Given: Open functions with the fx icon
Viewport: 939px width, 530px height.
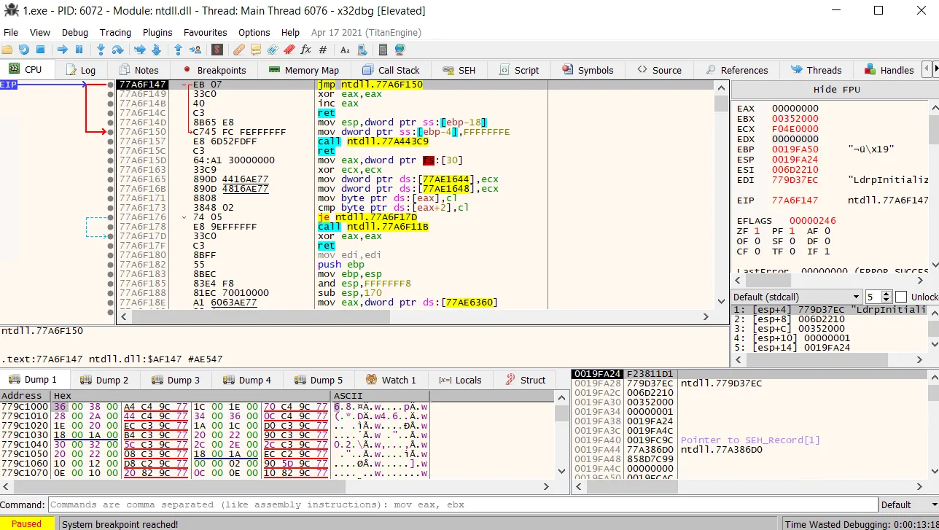Looking at the screenshot, I should pos(305,50).
